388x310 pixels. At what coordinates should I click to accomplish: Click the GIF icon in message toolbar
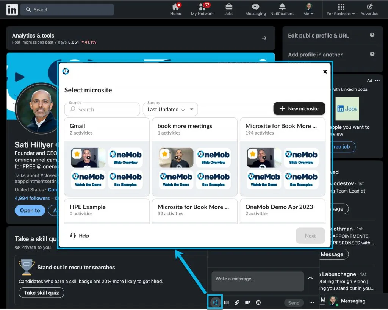247,302
